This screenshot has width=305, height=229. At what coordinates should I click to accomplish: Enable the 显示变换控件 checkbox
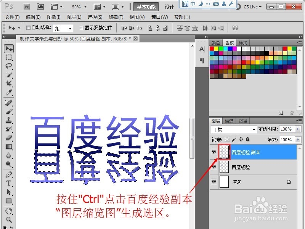coord(82,27)
